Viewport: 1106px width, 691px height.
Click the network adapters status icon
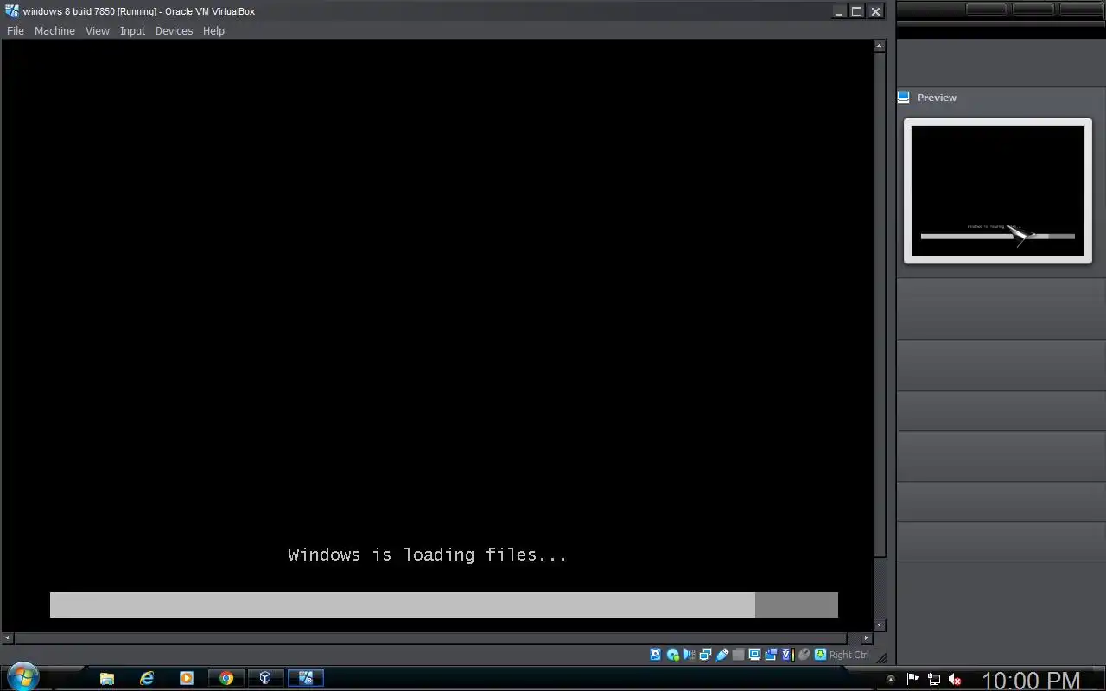(705, 655)
